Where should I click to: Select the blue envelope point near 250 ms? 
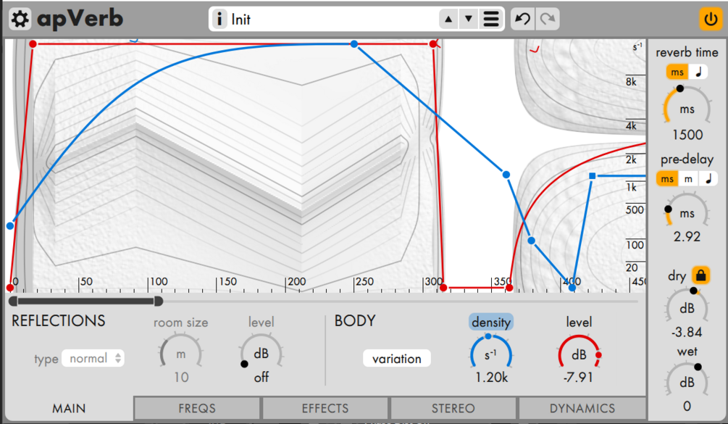point(354,43)
